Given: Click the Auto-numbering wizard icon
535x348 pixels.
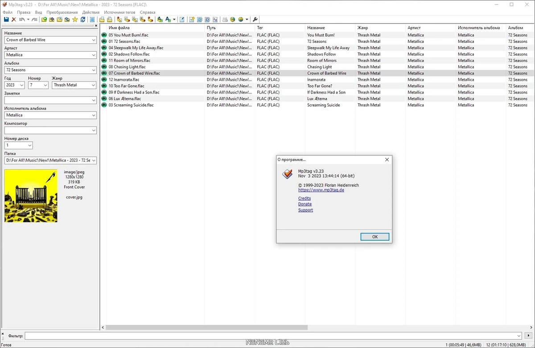Looking at the screenshot, I should pyautogui.click(x=215, y=20).
